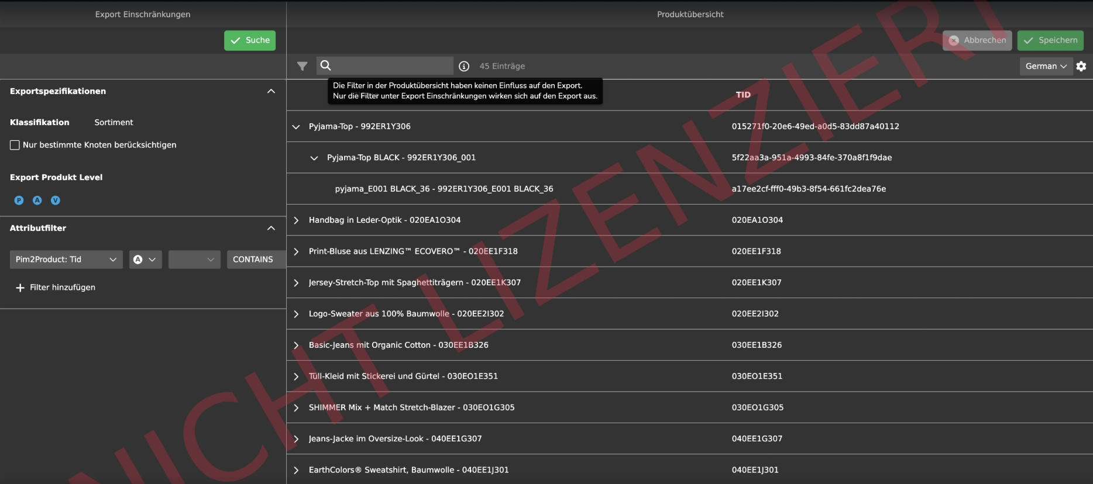Collapse the Exportspezifikationen section
The height and width of the screenshot is (484, 1093).
271,91
